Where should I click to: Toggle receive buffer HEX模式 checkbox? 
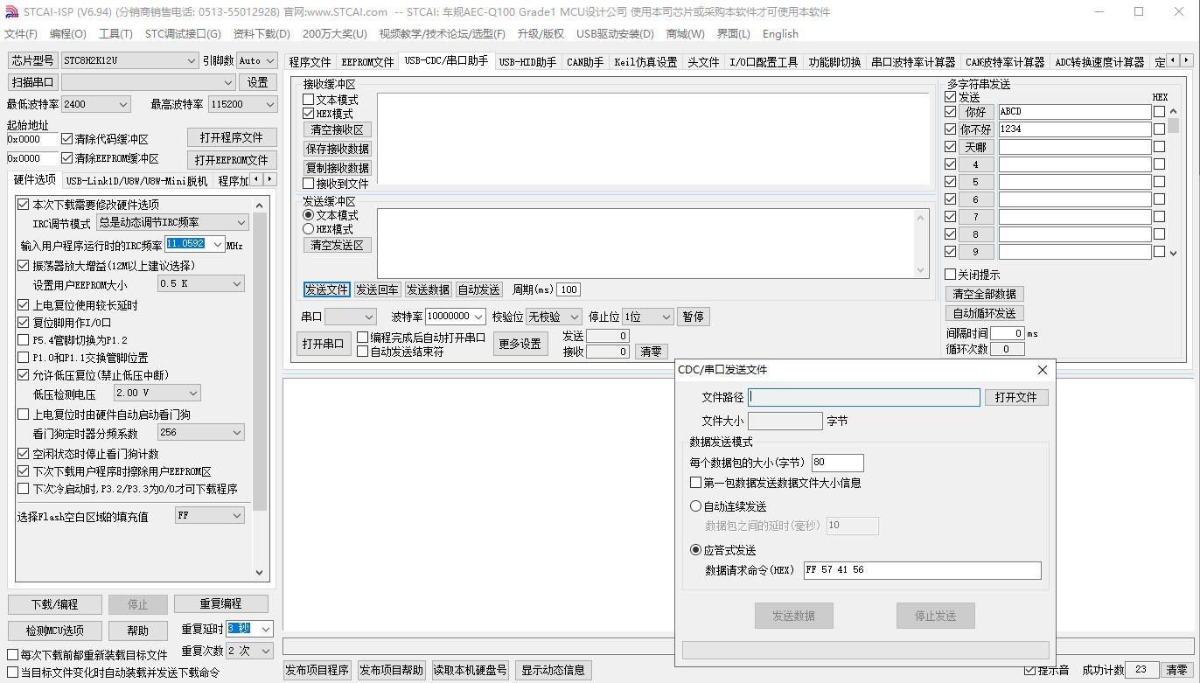click(308, 114)
